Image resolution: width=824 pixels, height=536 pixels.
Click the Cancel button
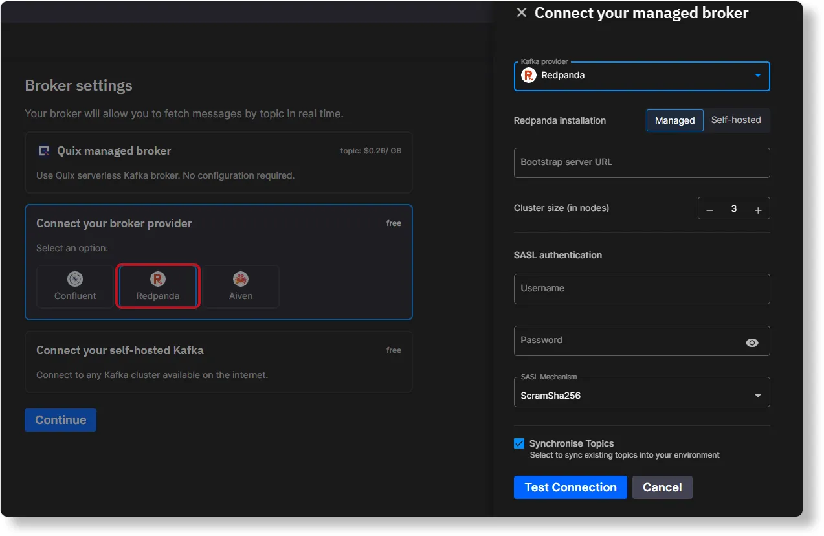(662, 487)
